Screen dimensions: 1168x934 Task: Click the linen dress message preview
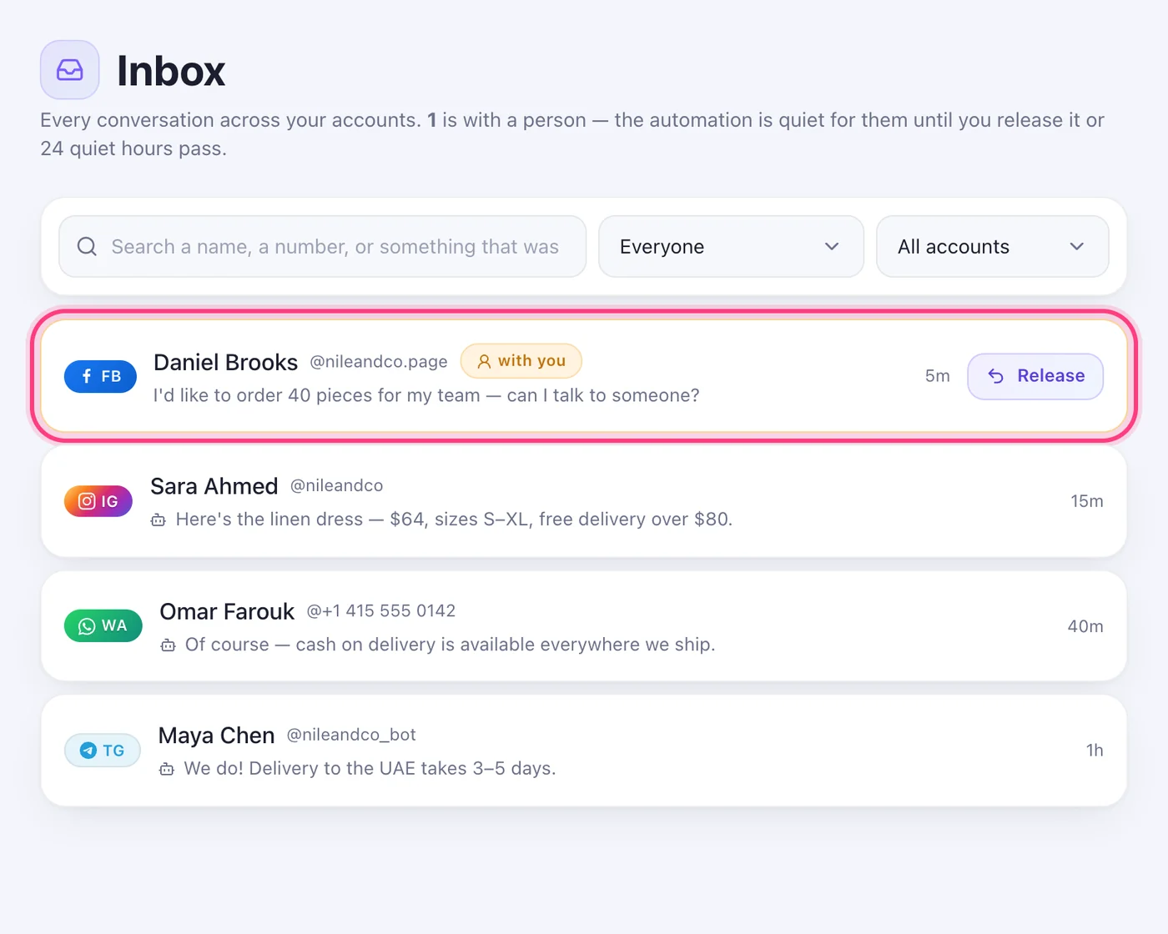click(x=454, y=520)
